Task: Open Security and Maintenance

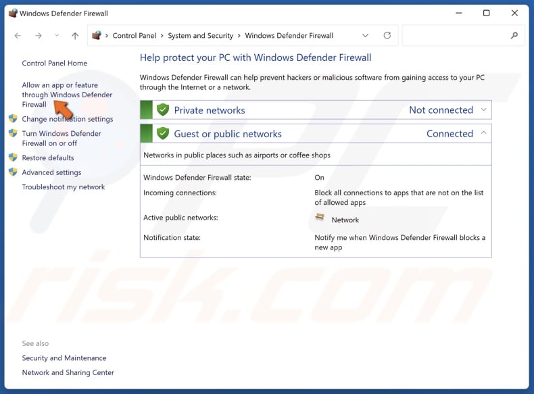Action: [x=64, y=358]
